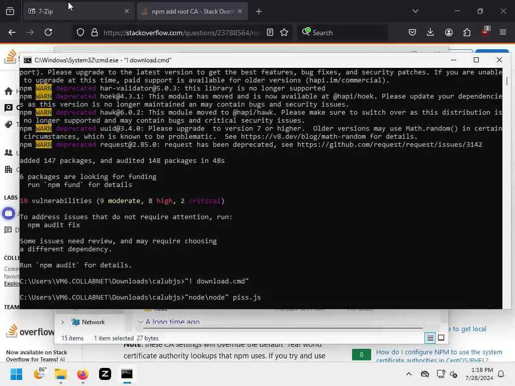Reload the current page

point(48,32)
